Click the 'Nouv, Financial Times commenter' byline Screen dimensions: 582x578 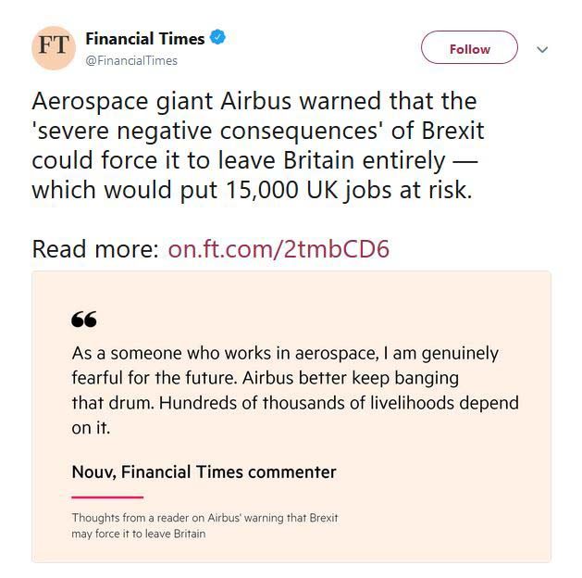tap(204, 471)
